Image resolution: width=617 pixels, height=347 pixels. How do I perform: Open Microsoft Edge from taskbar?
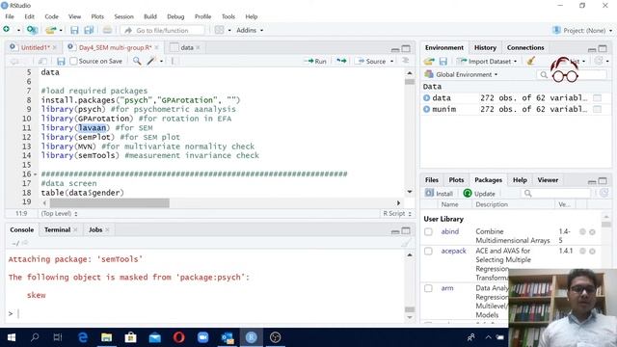point(83,337)
